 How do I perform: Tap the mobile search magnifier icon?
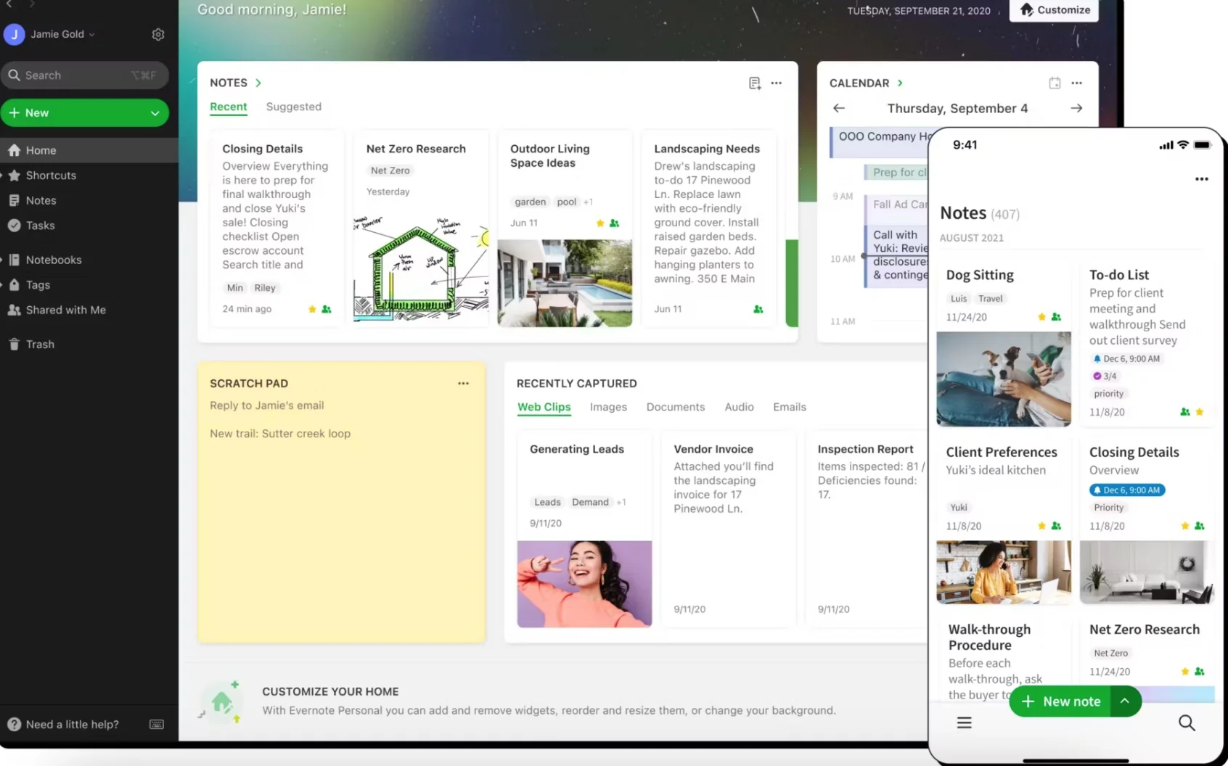[x=1187, y=722]
